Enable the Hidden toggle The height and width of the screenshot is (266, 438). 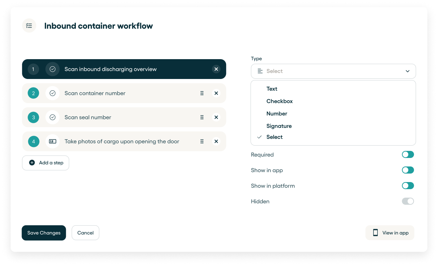click(x=408, y=201)
